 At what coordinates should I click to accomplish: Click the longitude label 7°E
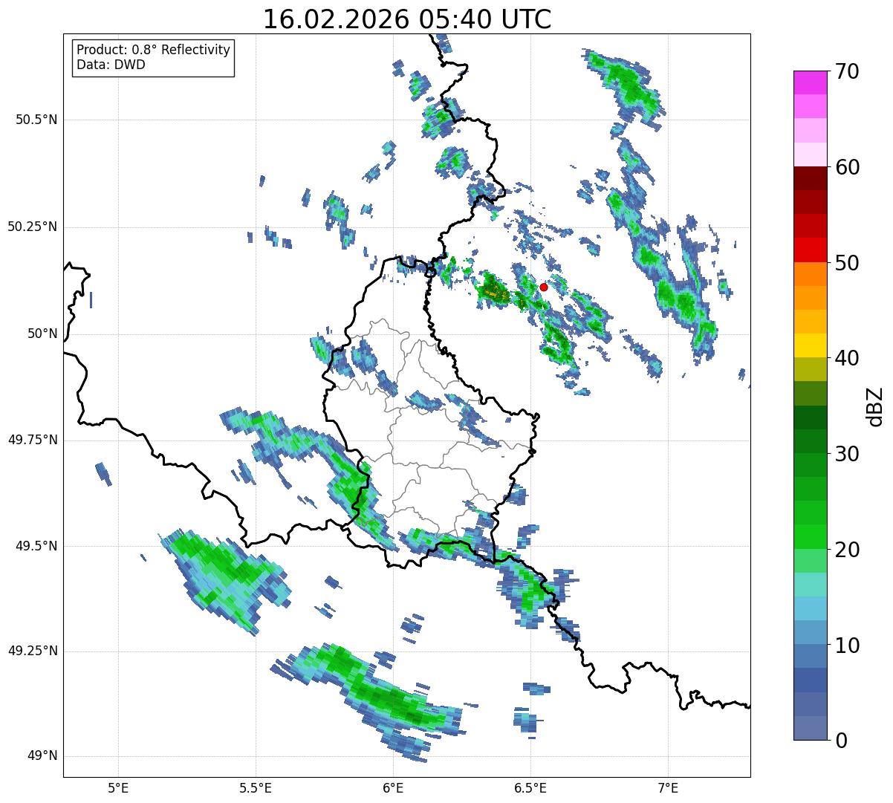(x=668, y=788)
